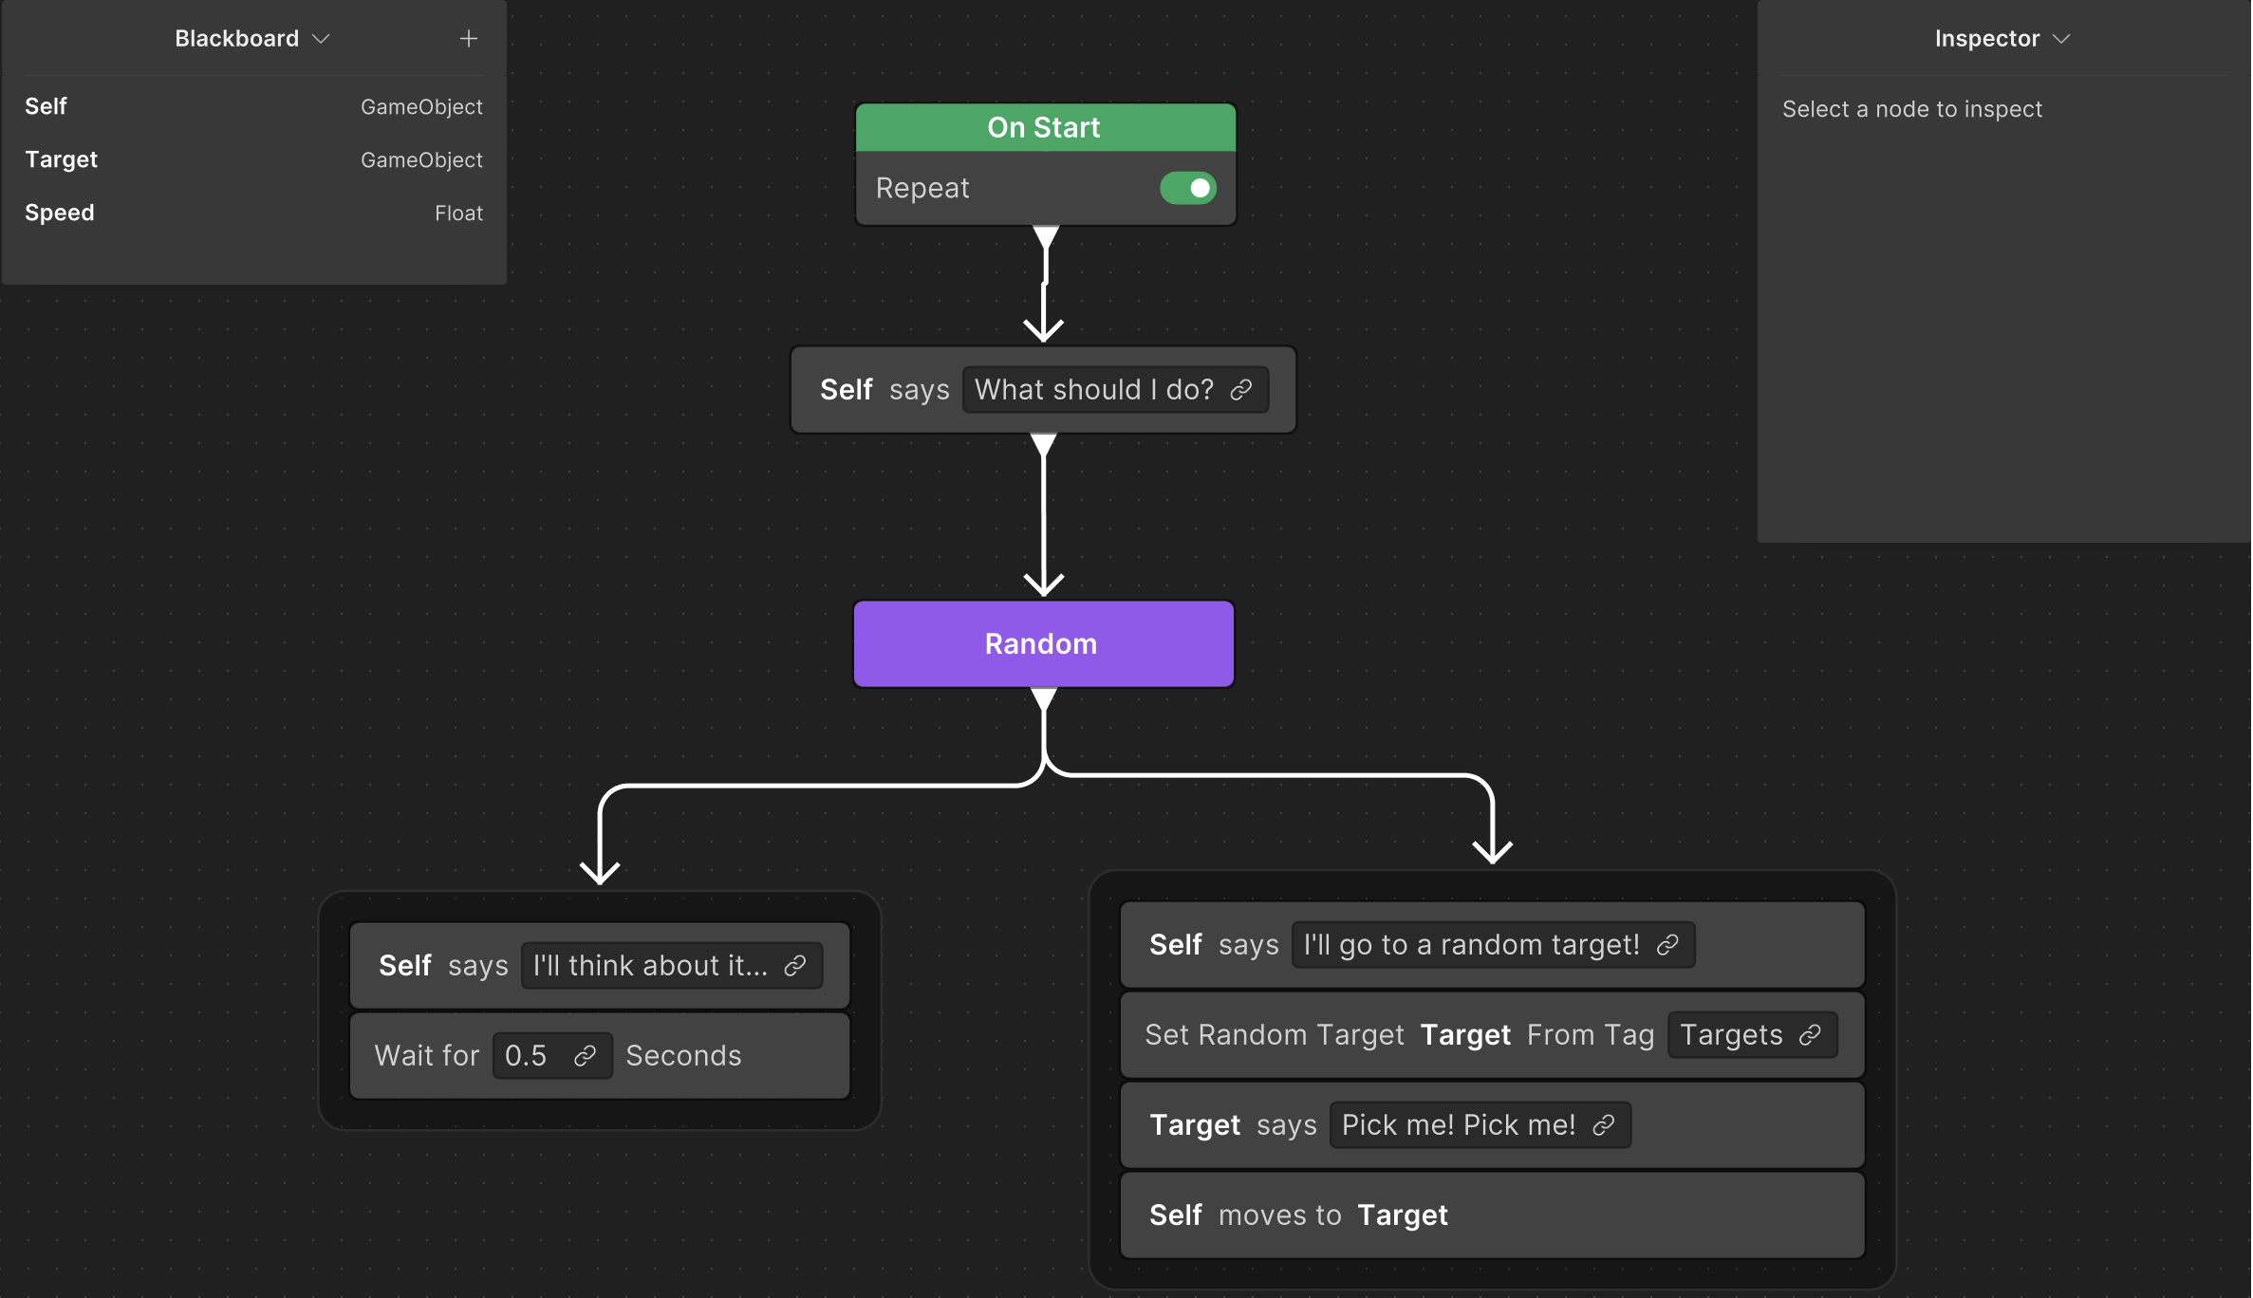
Task: Click the link icon beside "I'll go to a random target!"
Action: [1666, 944]
